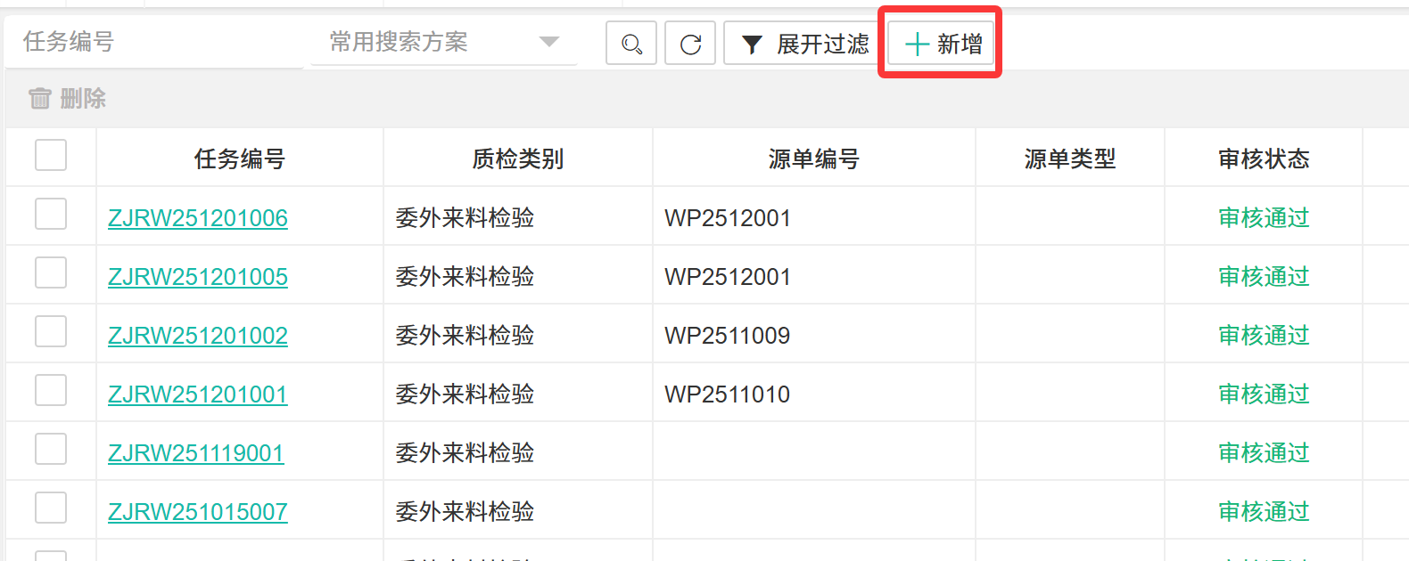This screenshot has height=561, width=1409.
Task: Click the 审核状态 column header
Action: tap(1264, 159)
